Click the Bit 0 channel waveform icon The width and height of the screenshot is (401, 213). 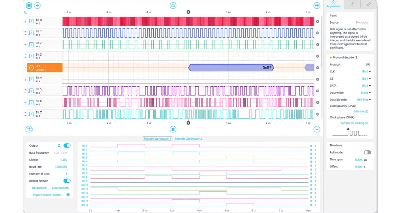pos(31,21)
